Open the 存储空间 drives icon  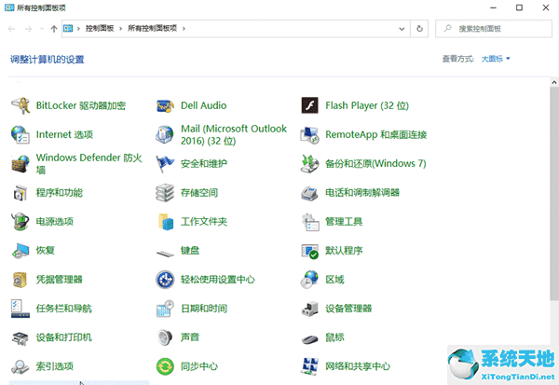pos(165,193)
